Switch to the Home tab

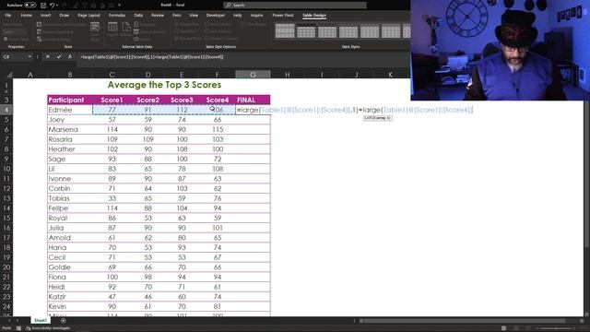27,16
